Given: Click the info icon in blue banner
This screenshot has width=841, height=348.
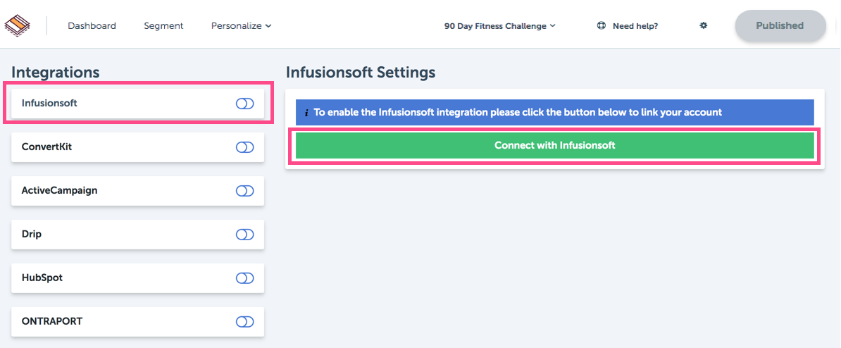Looking at the screenshot, I should click(306, 113).
